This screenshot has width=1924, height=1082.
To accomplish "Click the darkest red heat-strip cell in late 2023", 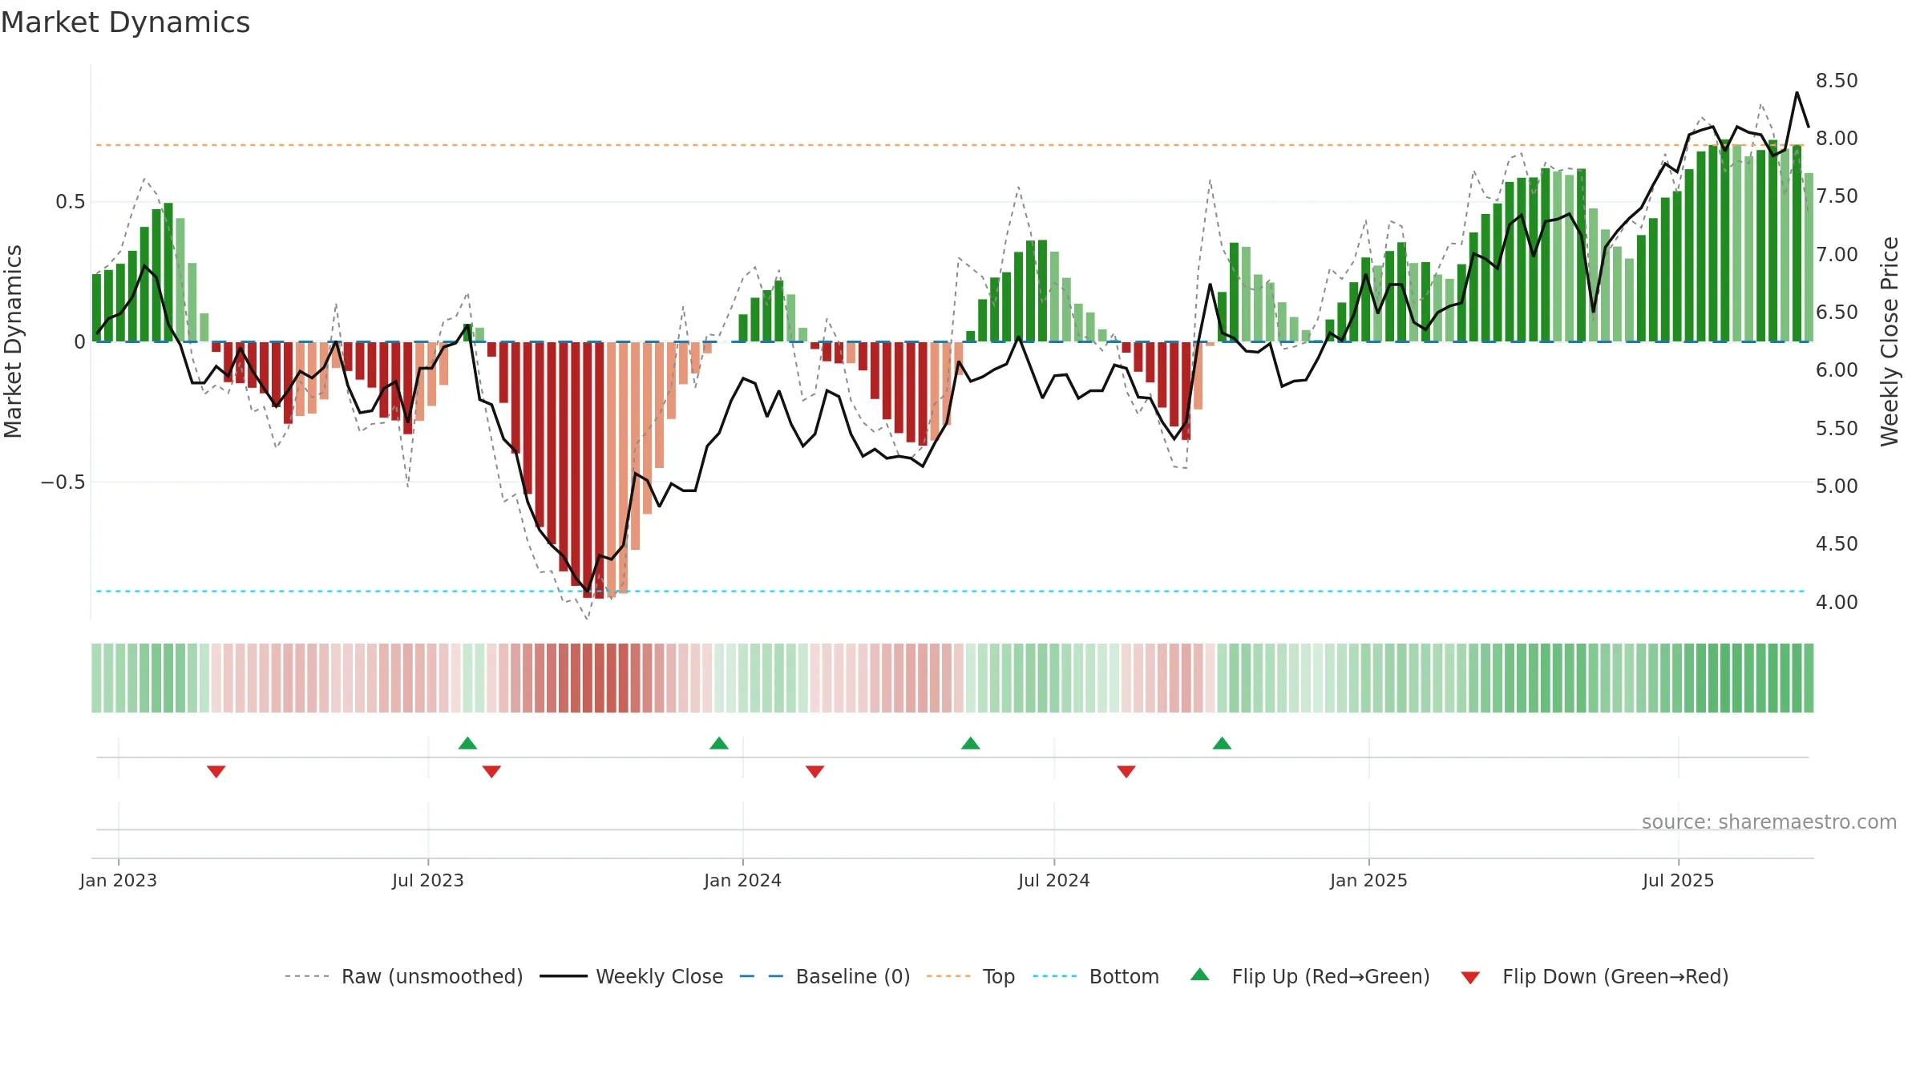I will 599,678.
